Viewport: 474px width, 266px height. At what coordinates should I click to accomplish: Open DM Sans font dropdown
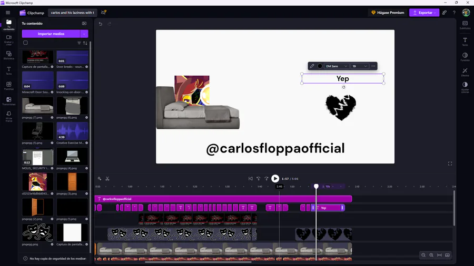pos(336,66)
